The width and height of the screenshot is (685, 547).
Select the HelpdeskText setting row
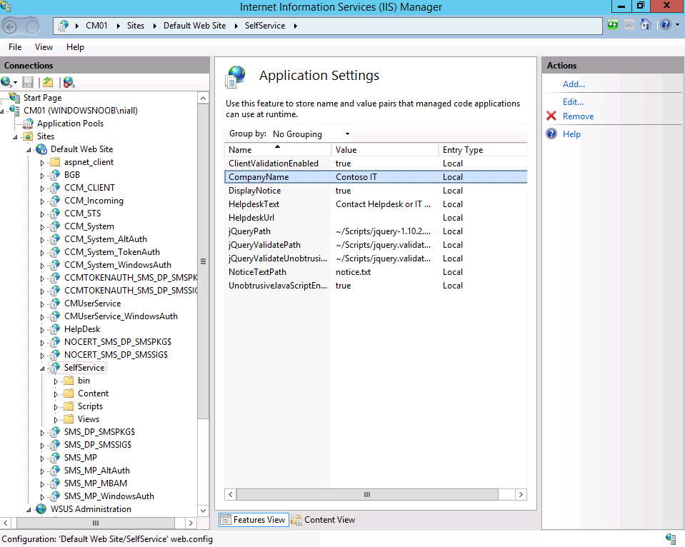click(376, 204)
